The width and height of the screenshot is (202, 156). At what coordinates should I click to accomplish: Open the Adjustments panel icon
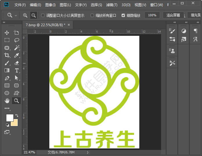coord(183,31)
